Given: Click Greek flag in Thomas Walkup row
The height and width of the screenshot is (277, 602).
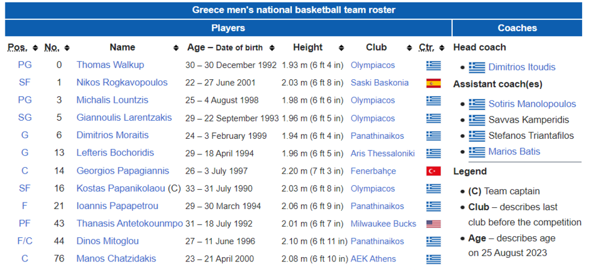Looking at the screenshot, I should [433, 65].
